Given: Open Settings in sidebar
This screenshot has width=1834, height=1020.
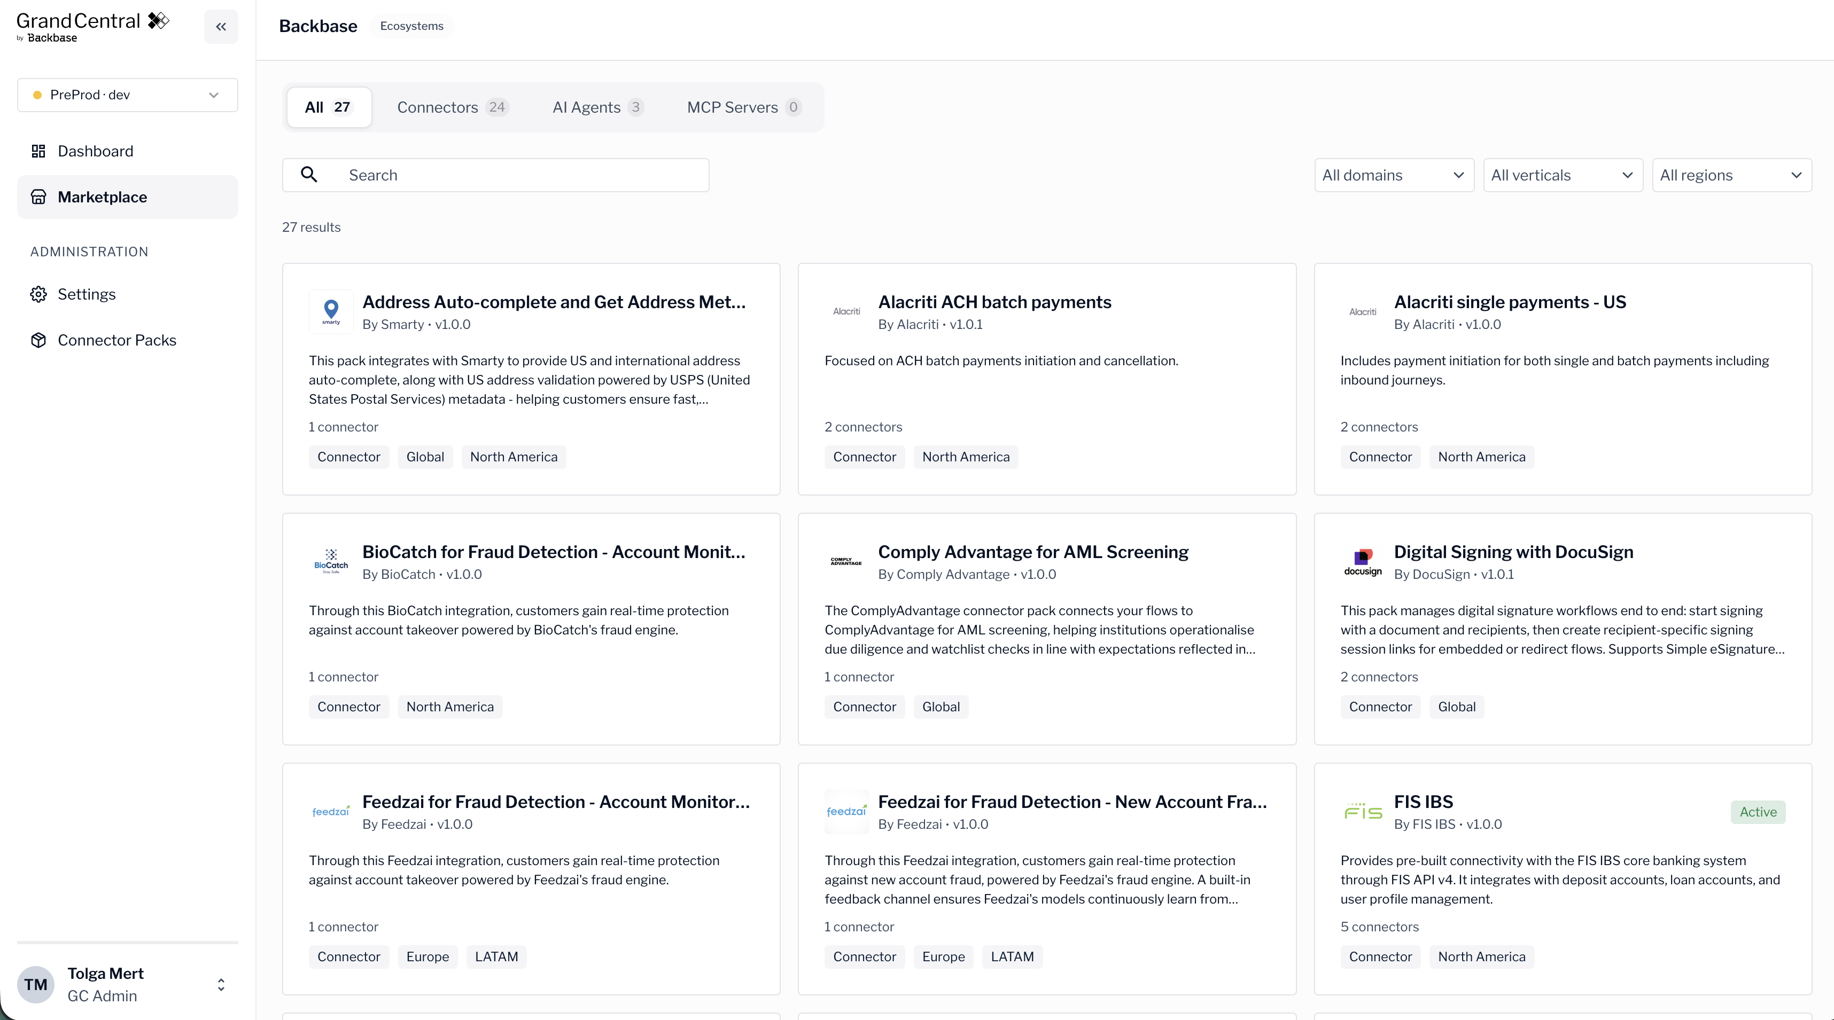Looking at the screenshot, I should [x=127, y=294].
